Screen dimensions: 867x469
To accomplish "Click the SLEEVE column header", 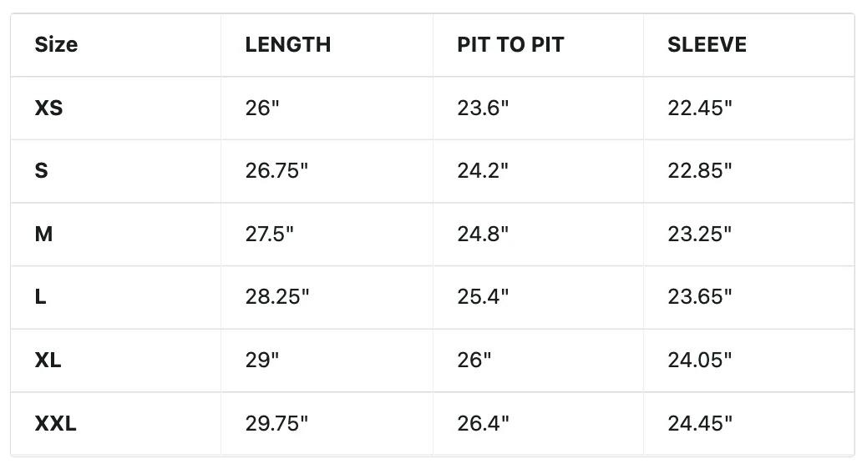I will [707, 45].
